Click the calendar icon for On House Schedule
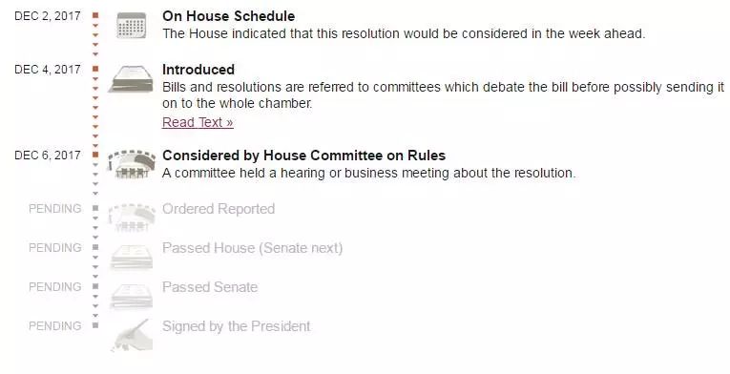Viewport: 730px width, 374px height. click(132, 26)
